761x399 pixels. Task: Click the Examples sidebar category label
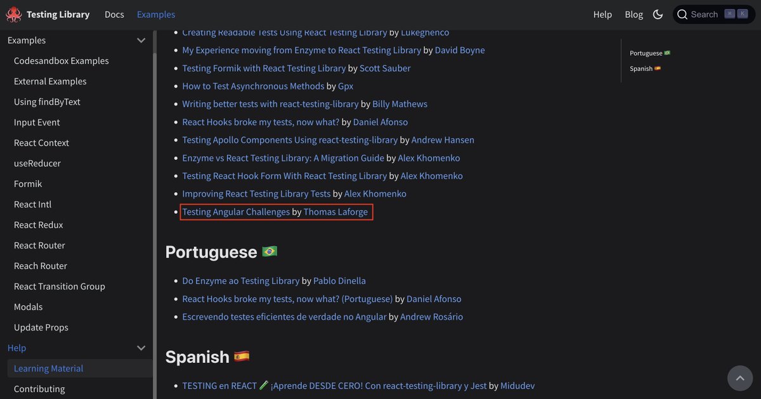[27, 41]
